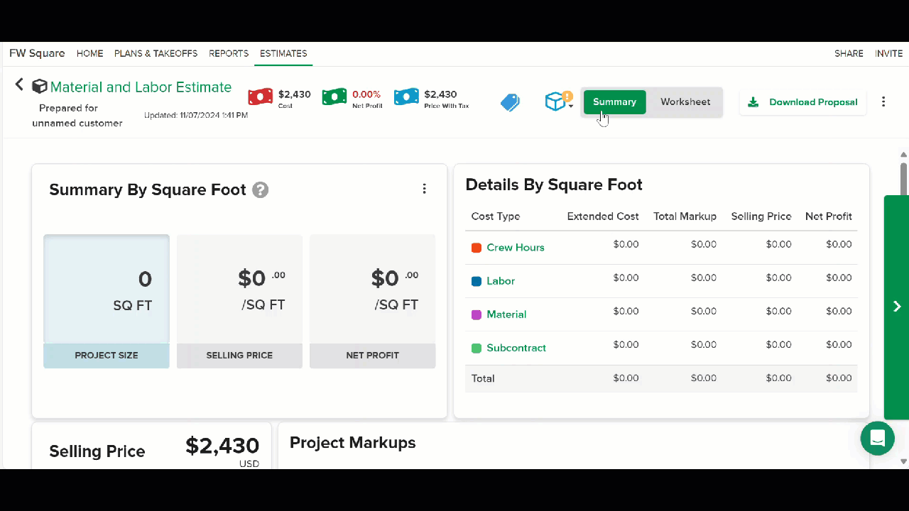The height and width of the screenshot is (511, 909).
Task: Open the REPORTS menu item
Action: (x=229, y=53)
